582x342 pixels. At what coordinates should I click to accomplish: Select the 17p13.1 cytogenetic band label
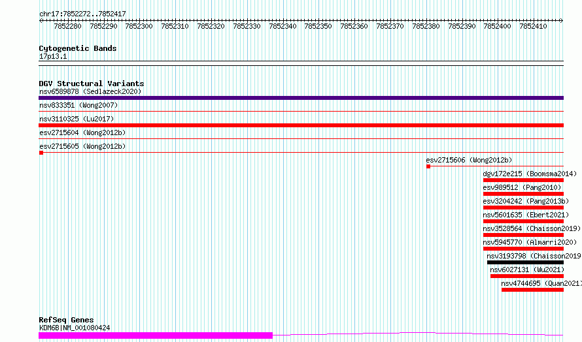[x=53, y=56]
